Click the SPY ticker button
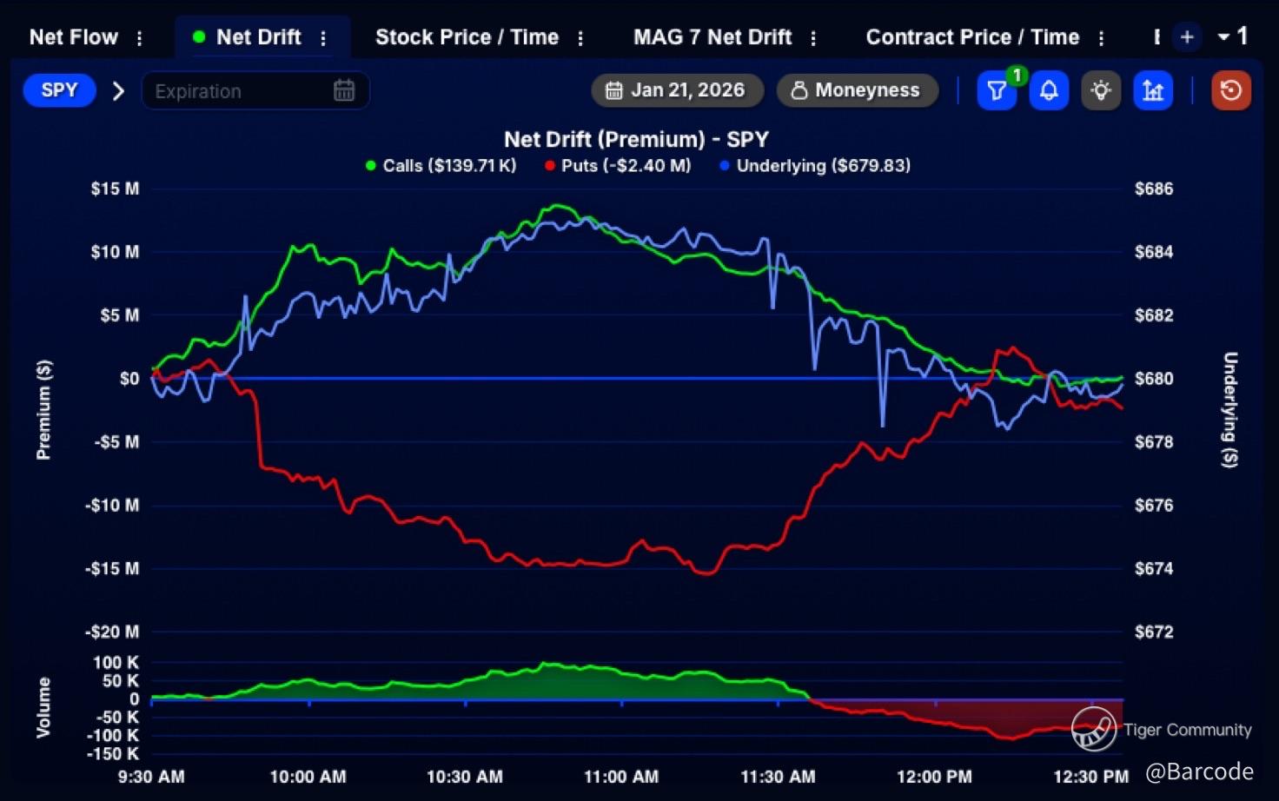 (x=59, y=90)
